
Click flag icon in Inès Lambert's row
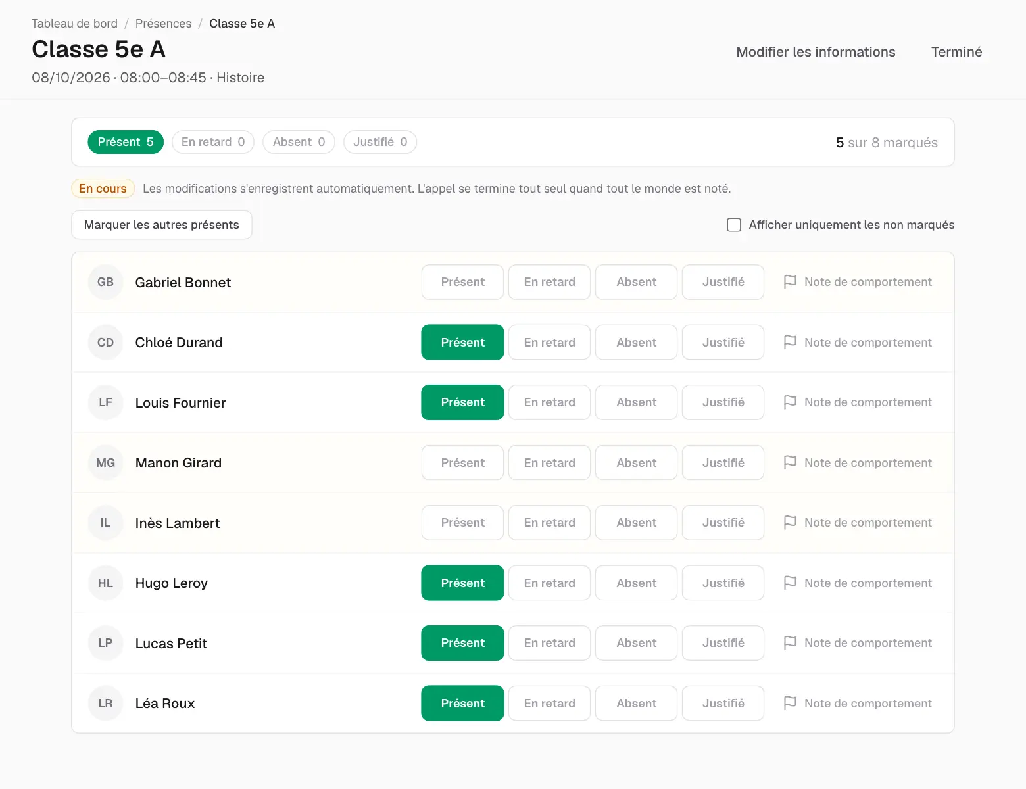click(x=790, y=523)
